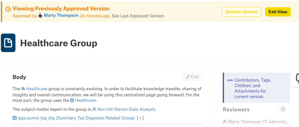Click the group icon before Healthcare link

[23, 89]
